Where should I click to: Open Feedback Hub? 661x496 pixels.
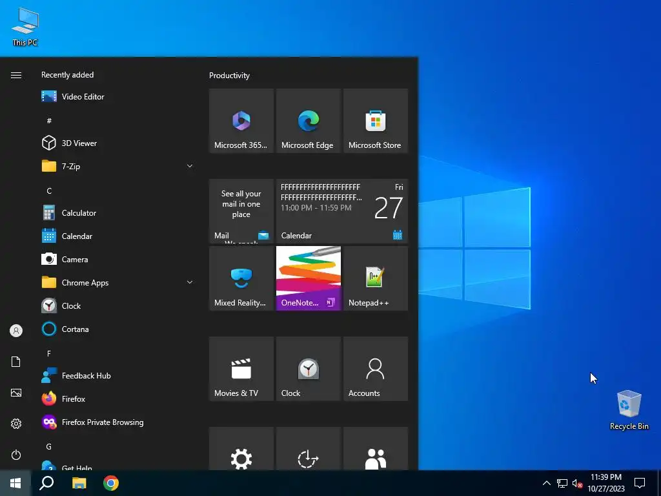(x=118, y=375)
